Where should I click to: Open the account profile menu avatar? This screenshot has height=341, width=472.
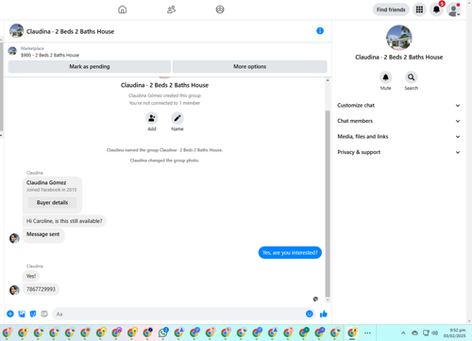click(453, 9)
